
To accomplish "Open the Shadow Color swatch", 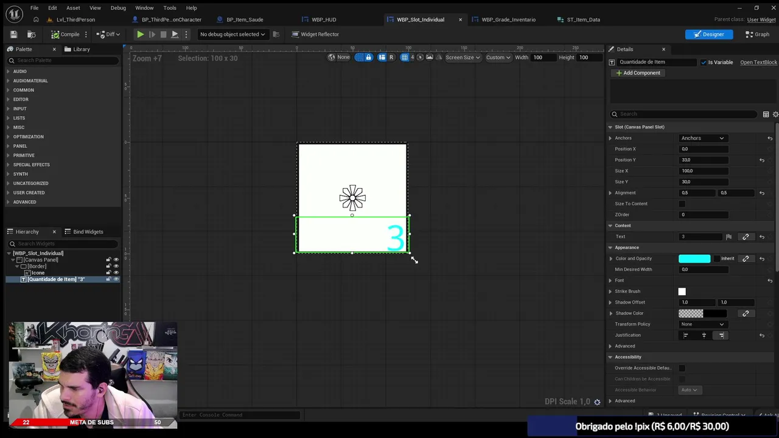I will coord(703,313).
